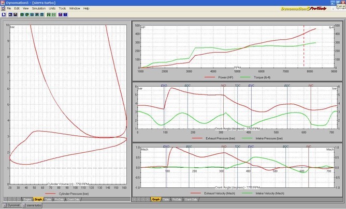
Task: Click the EVO marker line on the pressure graph
Action: pyautogui.click(x=164, y=107)
